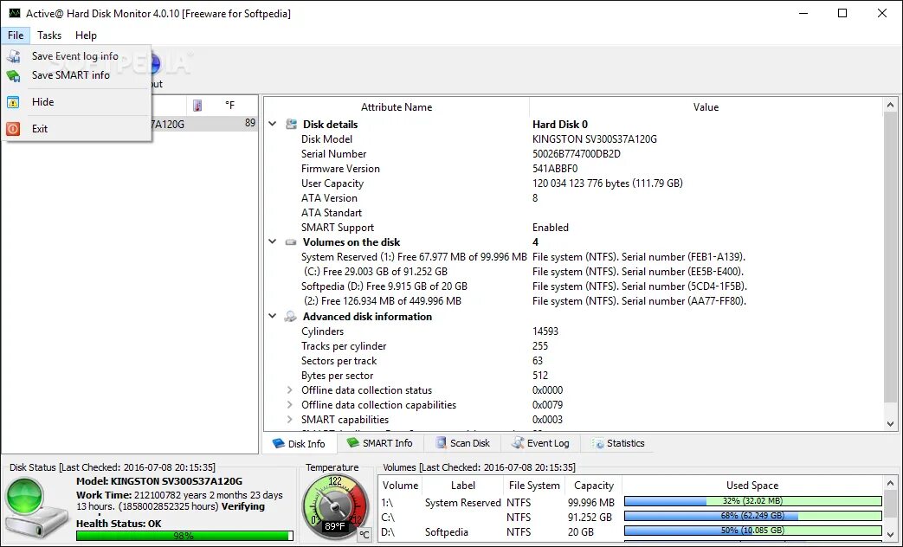Click the System Reserved volume label cell
This screenshot has width=903, height=547.
[x=463, y=503]
